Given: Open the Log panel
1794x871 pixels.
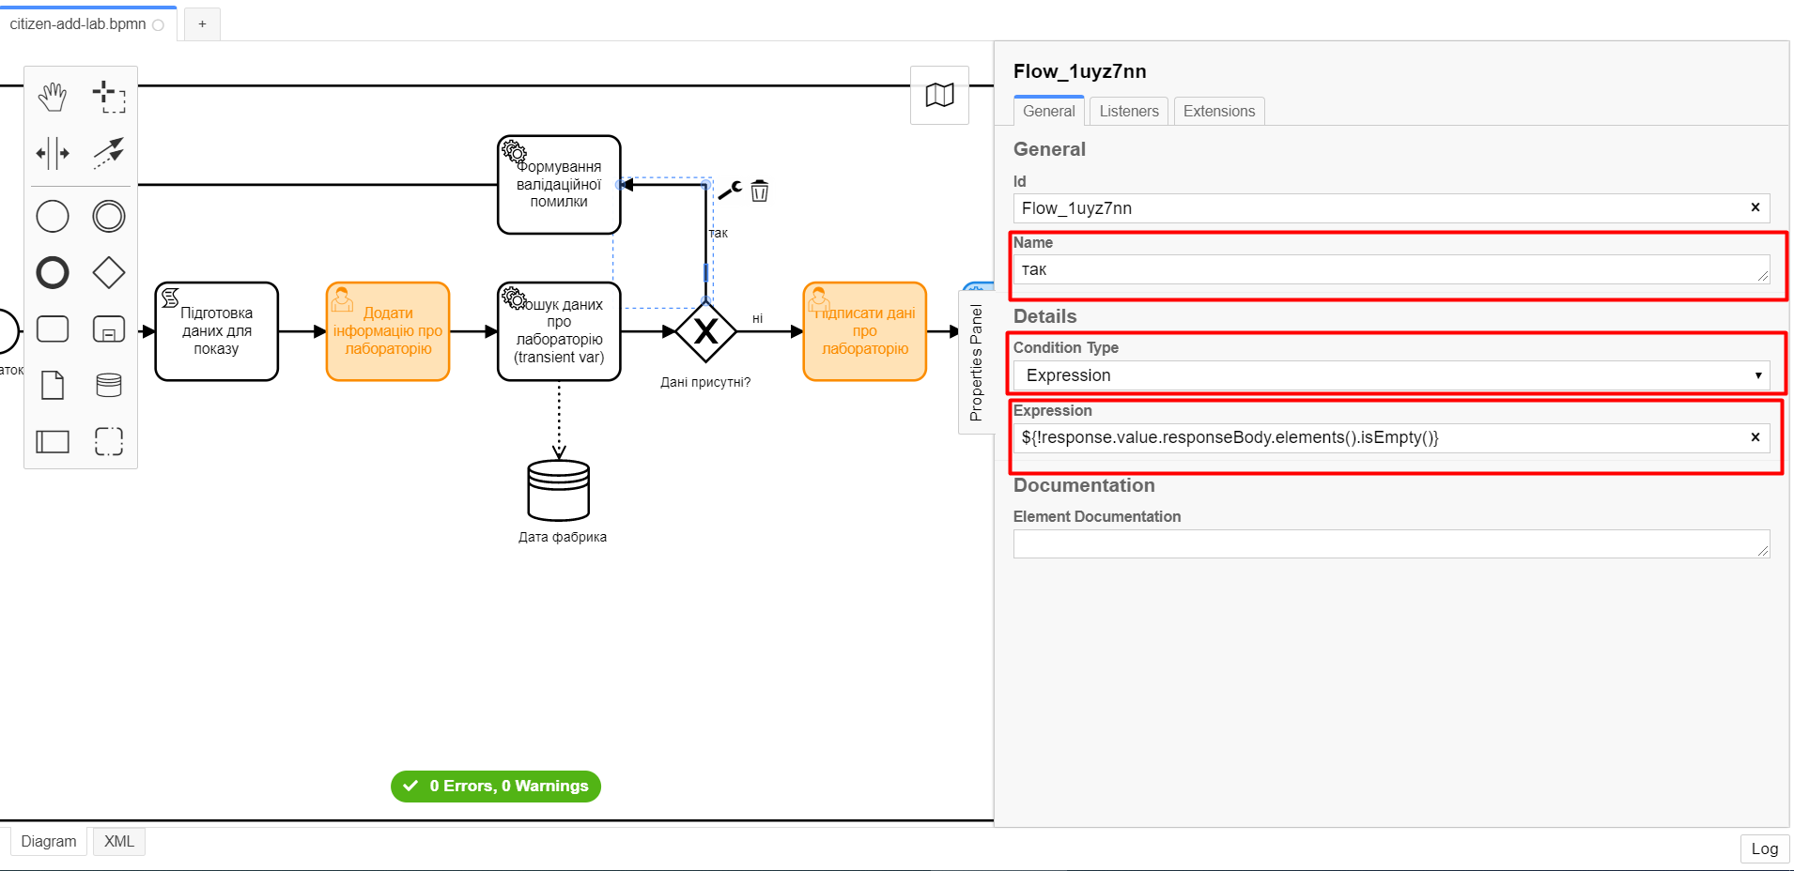Looking at the screenshot, I should point(1764,848).
